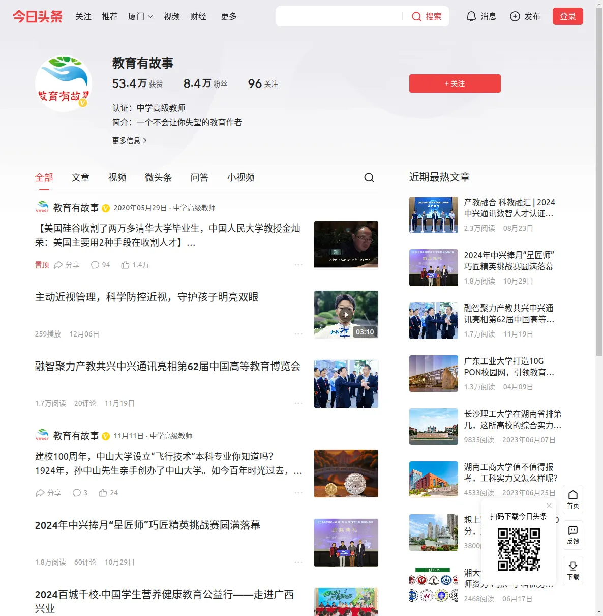The image size is (603, 616).
Task: Click the 教育有故事 profile name heading
Action: [143, 63]
